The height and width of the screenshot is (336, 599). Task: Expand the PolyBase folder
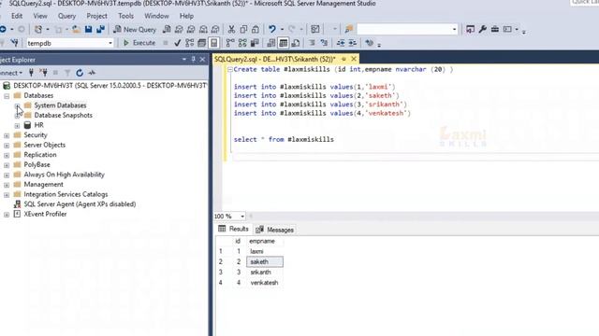click(7, 165)
